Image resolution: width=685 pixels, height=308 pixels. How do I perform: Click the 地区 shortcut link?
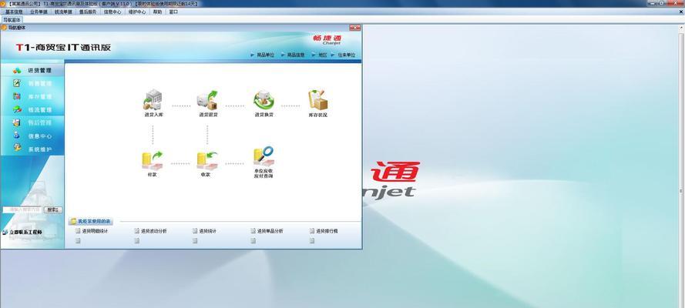(322, 55)
